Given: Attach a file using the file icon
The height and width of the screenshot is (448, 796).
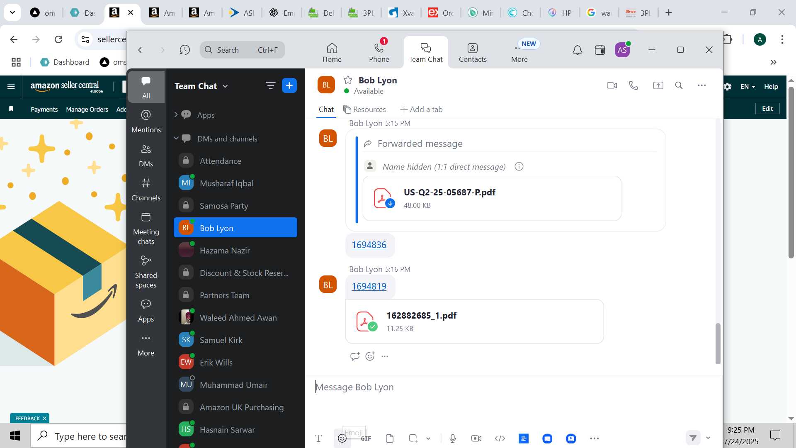Looking at the screenshot, I should (389, 438).
